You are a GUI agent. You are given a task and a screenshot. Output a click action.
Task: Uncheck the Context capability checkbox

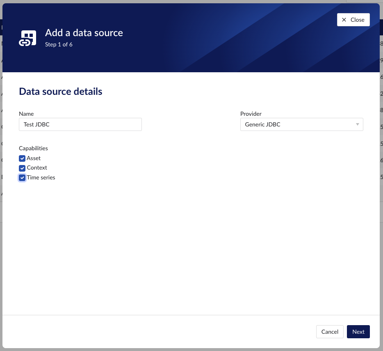pos(22,168)
